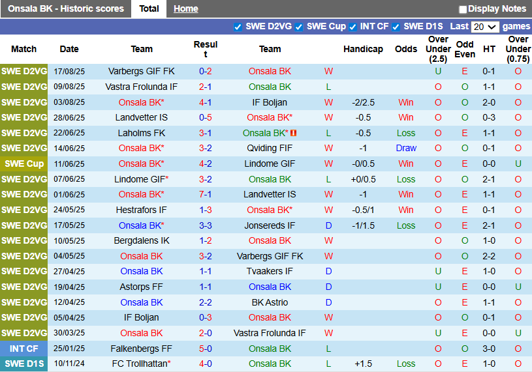532x372 pixels.
Task: Click the 3-0 half-time score on 25/01/25
Action: tap(489, 349)
